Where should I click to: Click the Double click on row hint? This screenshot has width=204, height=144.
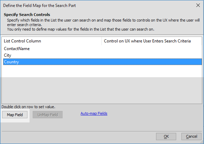[28, 107]
